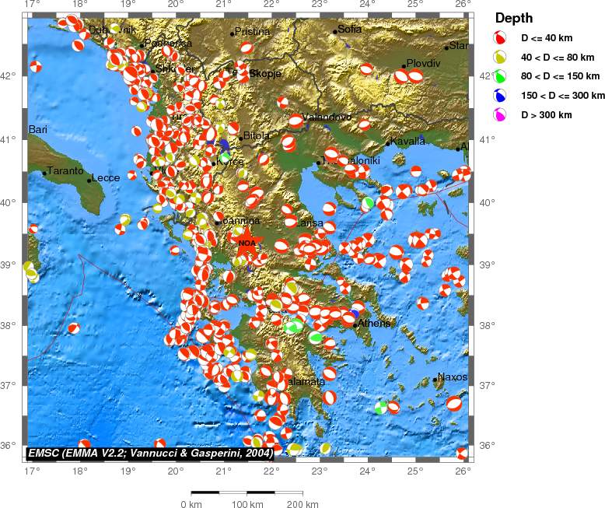Viewport: 605px width, 508px height.
Task: Click the magenta legend beachball D > 300 km
Action: [499, 114]
